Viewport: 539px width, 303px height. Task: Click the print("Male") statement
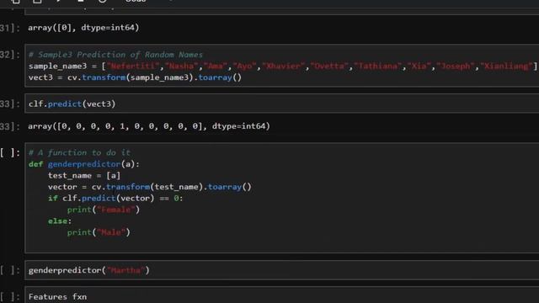click(x=99, y=232)
